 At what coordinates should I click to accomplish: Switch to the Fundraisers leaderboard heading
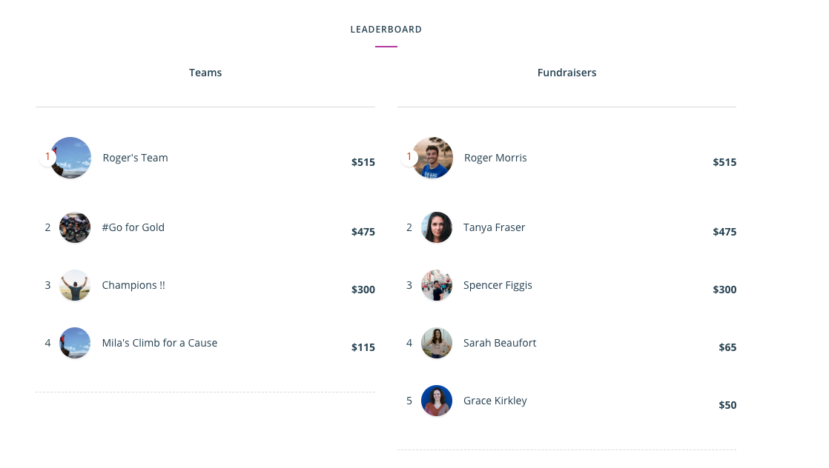[x=567, y=73]
